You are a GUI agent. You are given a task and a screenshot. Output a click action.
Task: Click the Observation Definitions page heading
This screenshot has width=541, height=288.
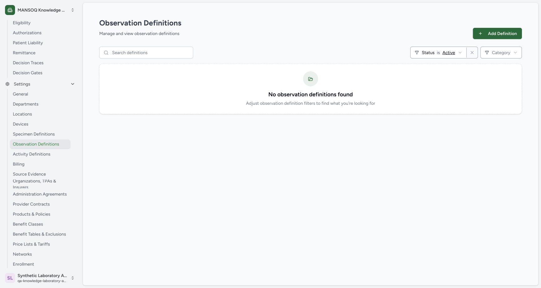point(140,23)
